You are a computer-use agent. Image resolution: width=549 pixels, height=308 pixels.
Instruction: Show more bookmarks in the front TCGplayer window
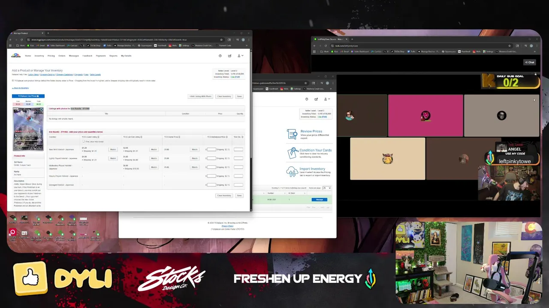point(247,45)
